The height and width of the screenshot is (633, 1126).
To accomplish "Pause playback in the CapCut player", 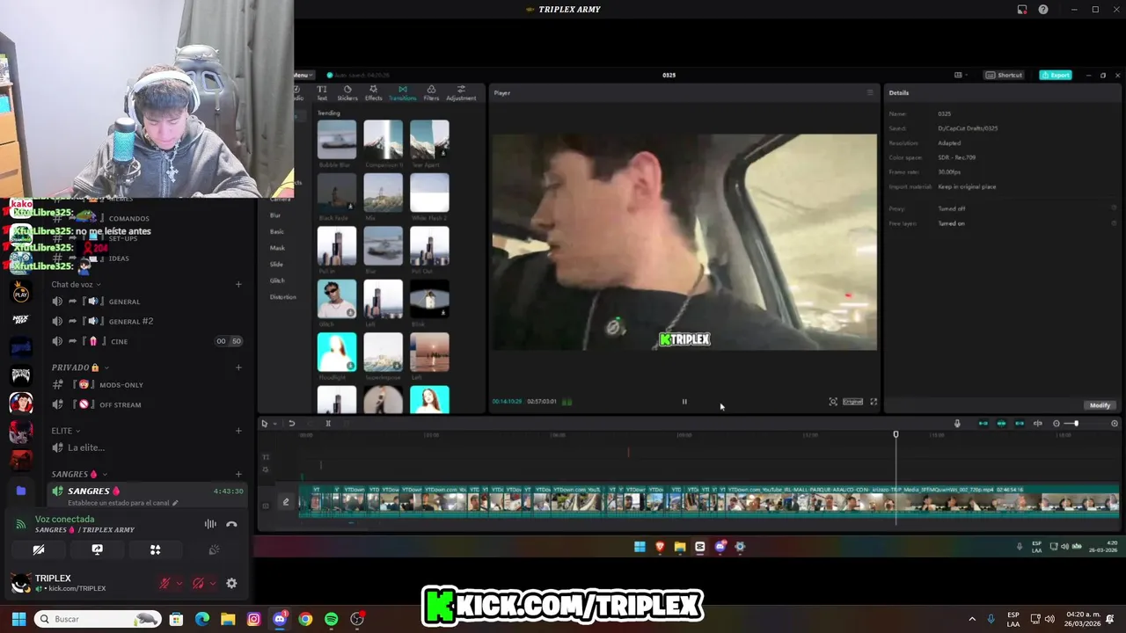I will tap(684, 402).
